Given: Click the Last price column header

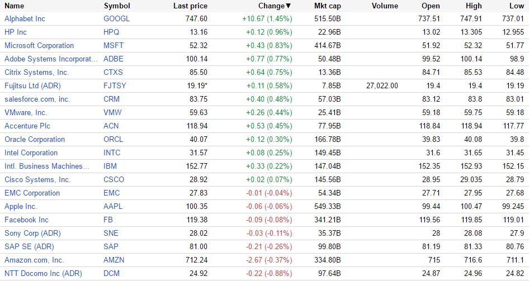Looking at the screenshot, I should coord(190,6).
